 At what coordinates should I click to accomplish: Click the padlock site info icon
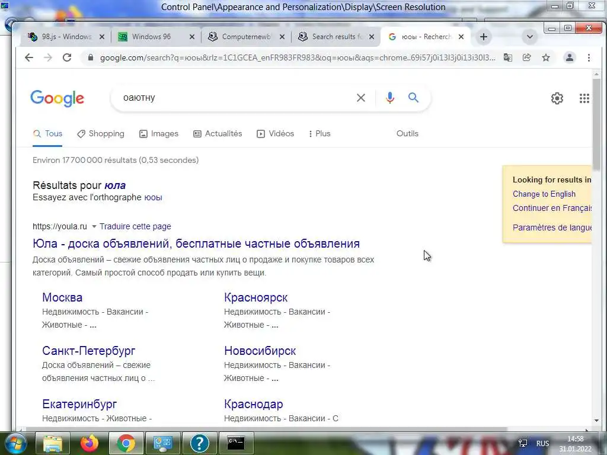(x=91, y=57)
